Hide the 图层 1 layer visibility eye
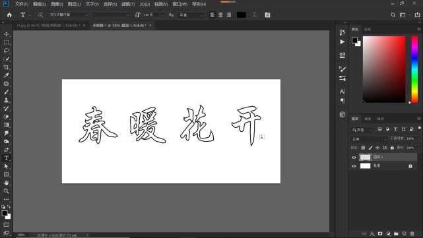This screenshot has width=423, height=238. tap(354, 158)
